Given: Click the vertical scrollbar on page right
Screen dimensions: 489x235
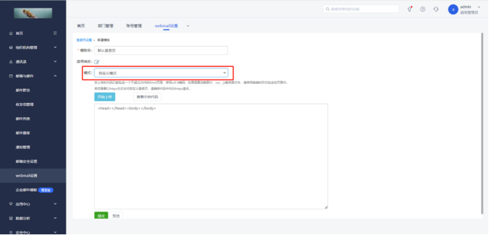Looking at the screenshot, I should 482,123.
